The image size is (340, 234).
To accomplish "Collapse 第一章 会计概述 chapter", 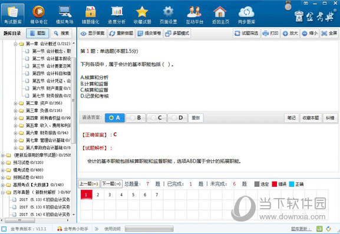I will 15,44.
